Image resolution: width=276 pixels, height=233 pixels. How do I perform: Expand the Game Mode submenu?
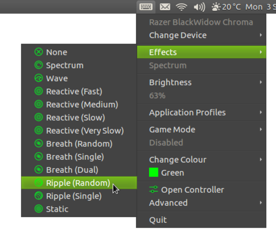click(201, 130)
